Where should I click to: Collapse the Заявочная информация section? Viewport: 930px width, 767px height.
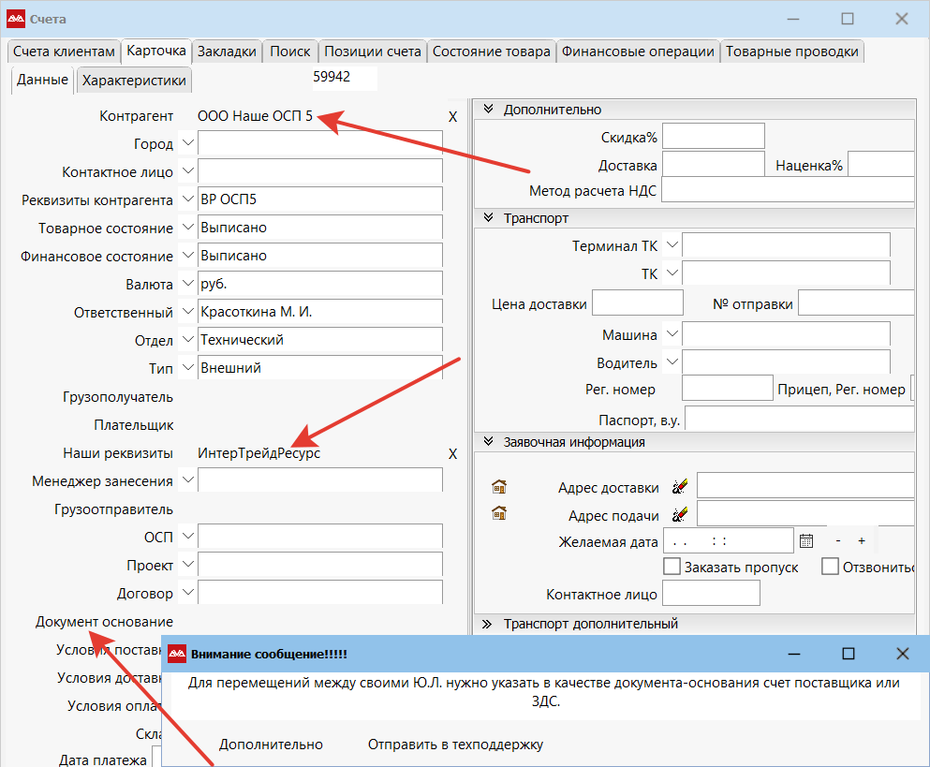[x=487, y=442]
